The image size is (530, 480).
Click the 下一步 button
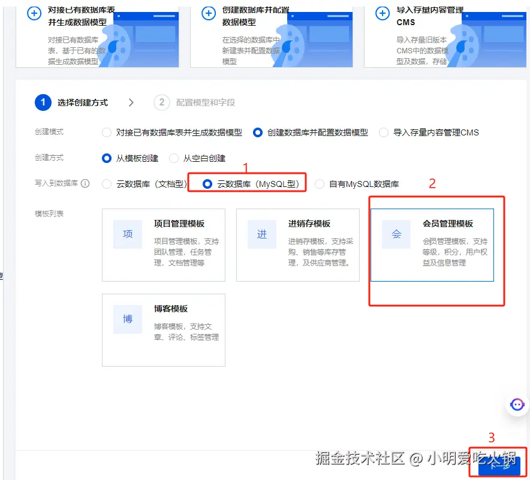pyautogui.click(x=499, y=464)
